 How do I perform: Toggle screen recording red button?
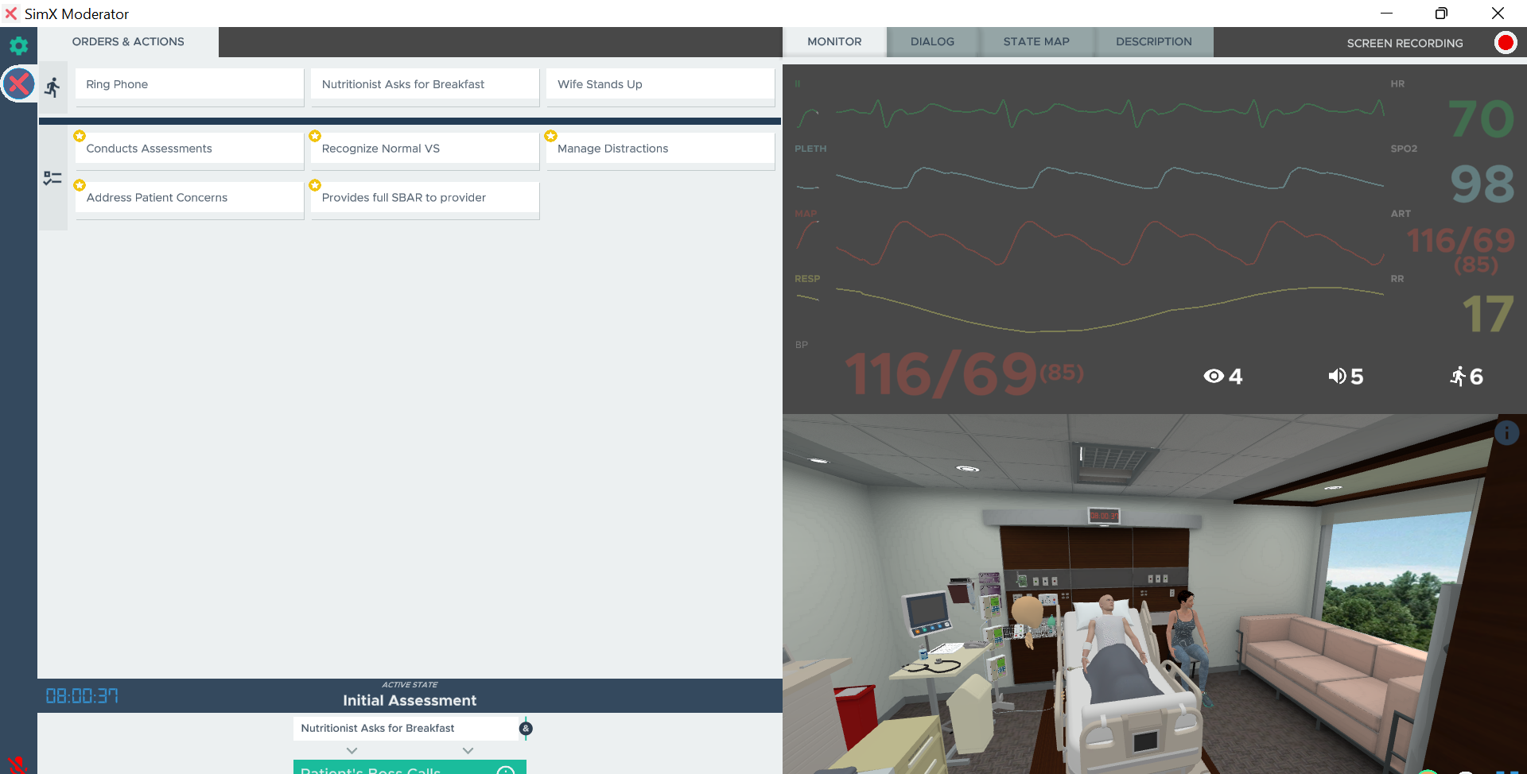1505,42
